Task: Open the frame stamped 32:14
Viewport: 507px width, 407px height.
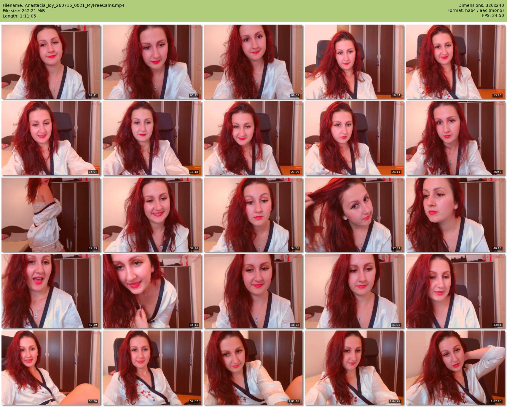Action: click(x=152, y=215)
